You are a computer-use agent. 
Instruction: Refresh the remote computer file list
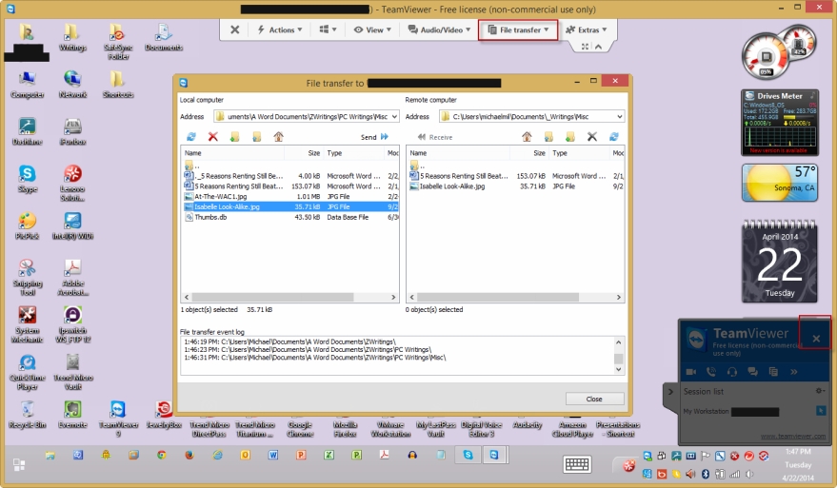(x=614, y=137)
